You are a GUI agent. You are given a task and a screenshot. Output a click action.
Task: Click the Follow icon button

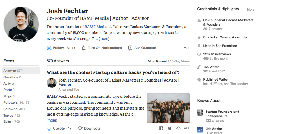(x=49, y=48)
